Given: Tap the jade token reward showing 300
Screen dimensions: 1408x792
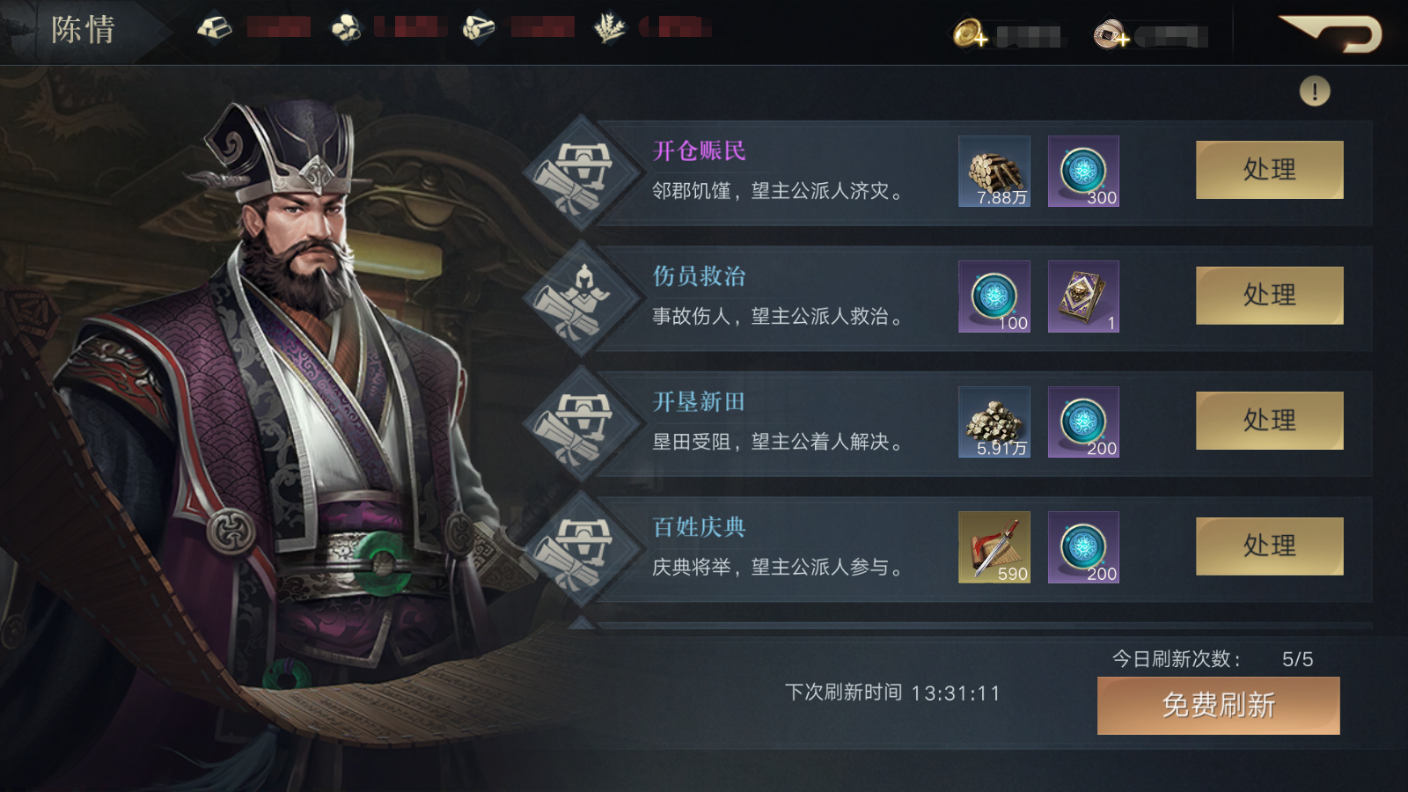Looking at the screenshot, I should tap(1083, 172).
